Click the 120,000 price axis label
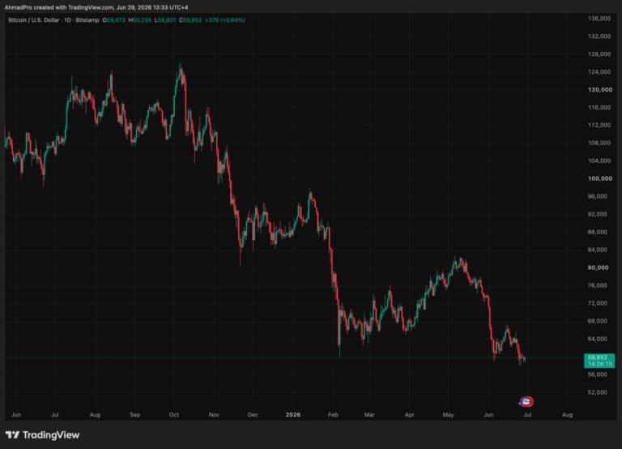Image resolution: width=622 pixels, height=449 pixels. click(x=600, y=90)
